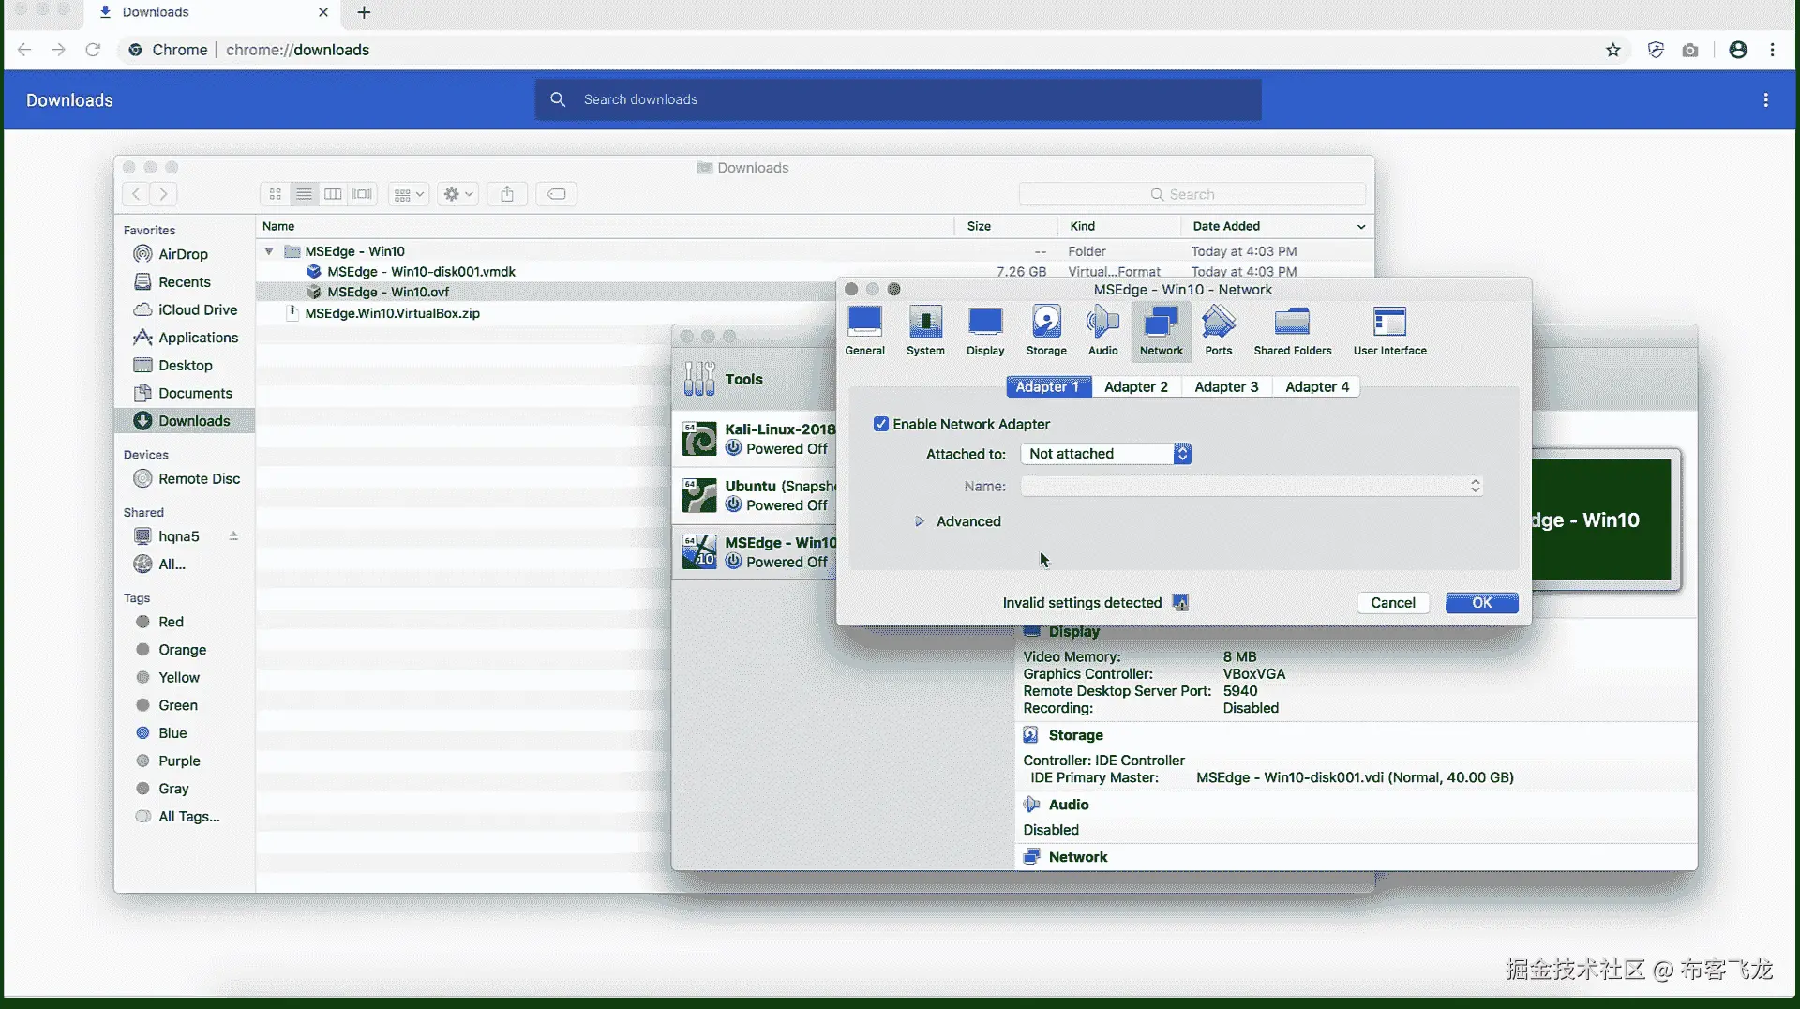Open the Storage settings icon
This screenshot has height=1009, width=1800.
click(1046, 330)
